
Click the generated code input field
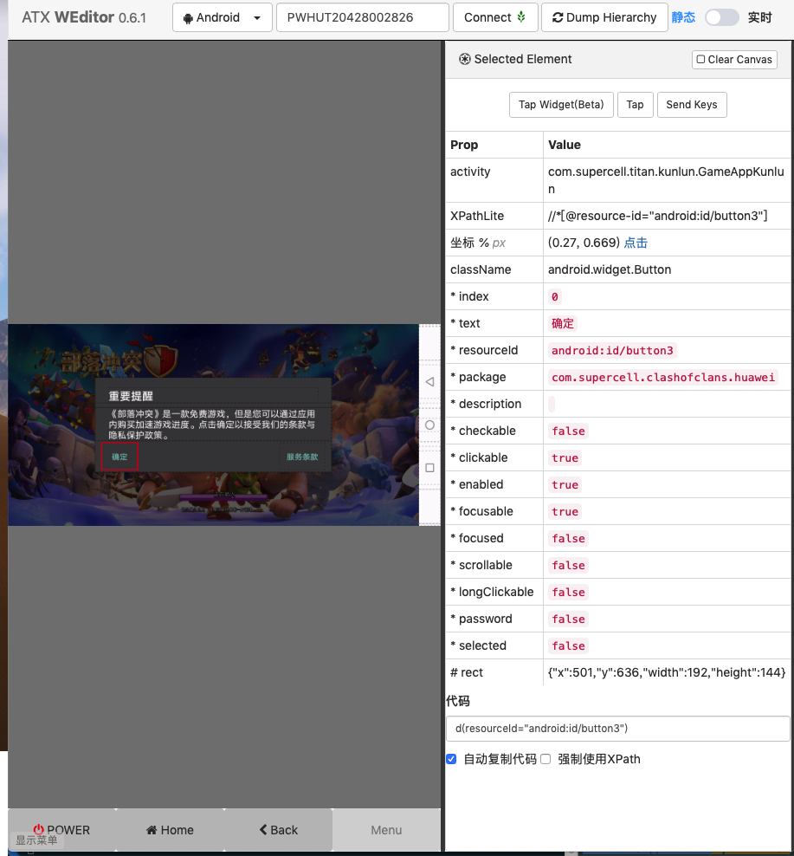pyautogui.click(x=617, y=729)
